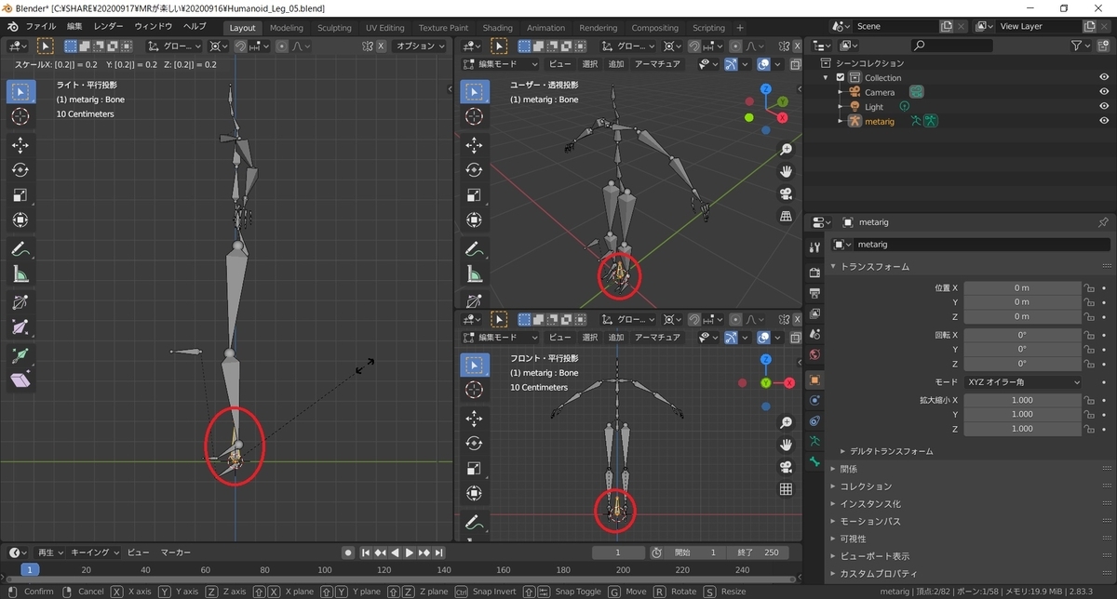Open アーマチュア menu in perspective view header
1117x599 pixels.
pyautogui.click(x=656, y=64)
